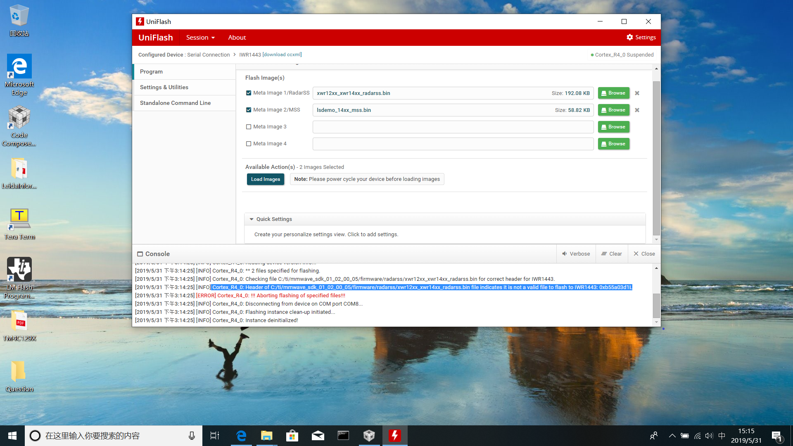
Task: Open network status in system tray
Action: [x=697, y=436]
